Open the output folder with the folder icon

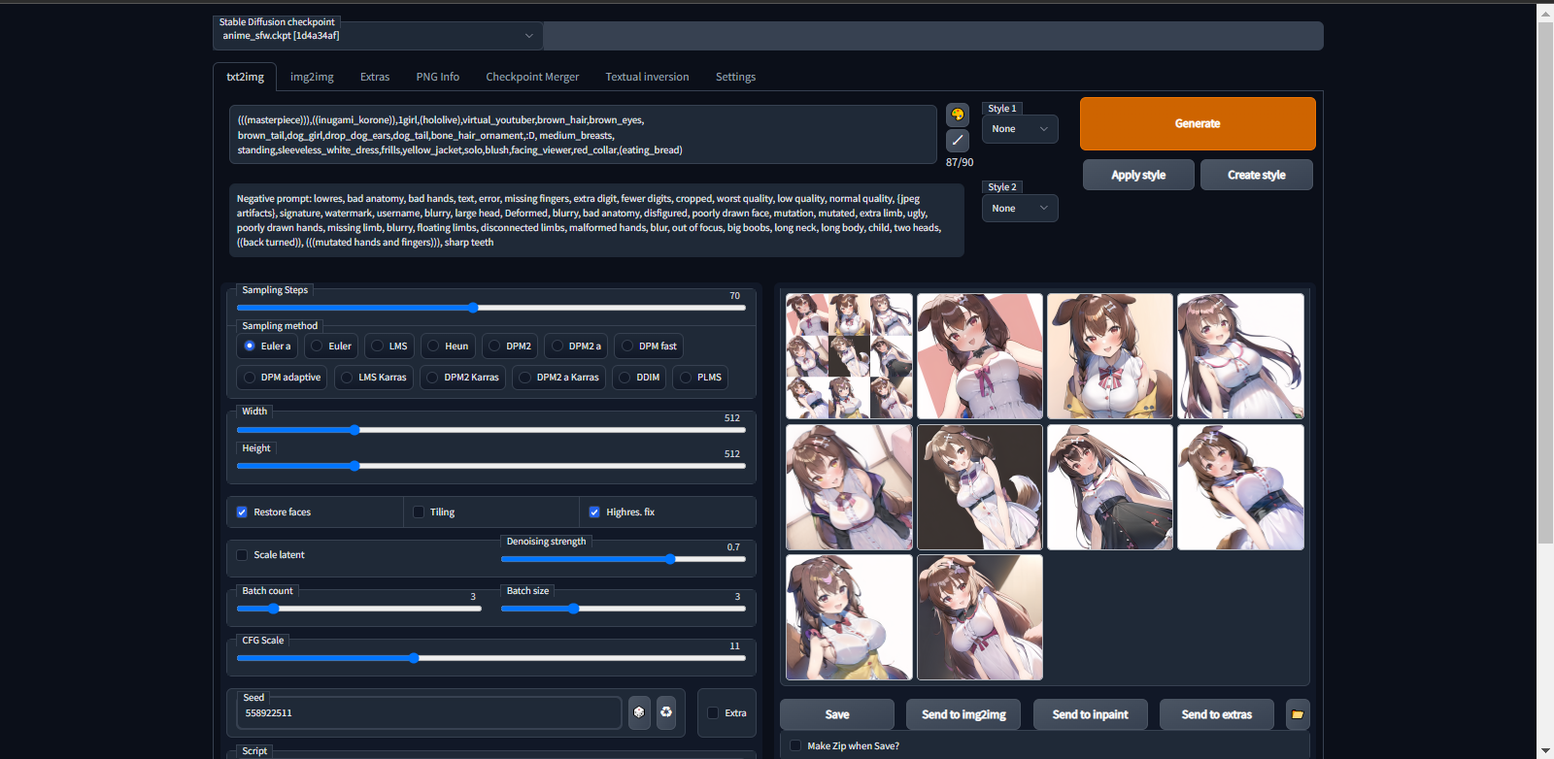1298,714
